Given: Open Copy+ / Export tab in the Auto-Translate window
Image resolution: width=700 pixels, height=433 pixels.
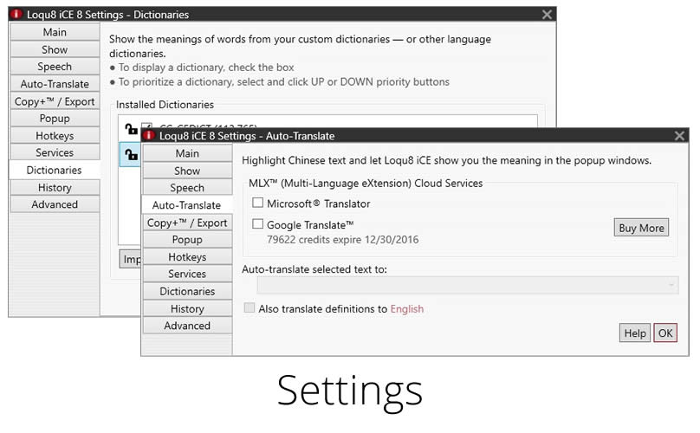Looking at the screenshot, I should (x=187, y=223).
